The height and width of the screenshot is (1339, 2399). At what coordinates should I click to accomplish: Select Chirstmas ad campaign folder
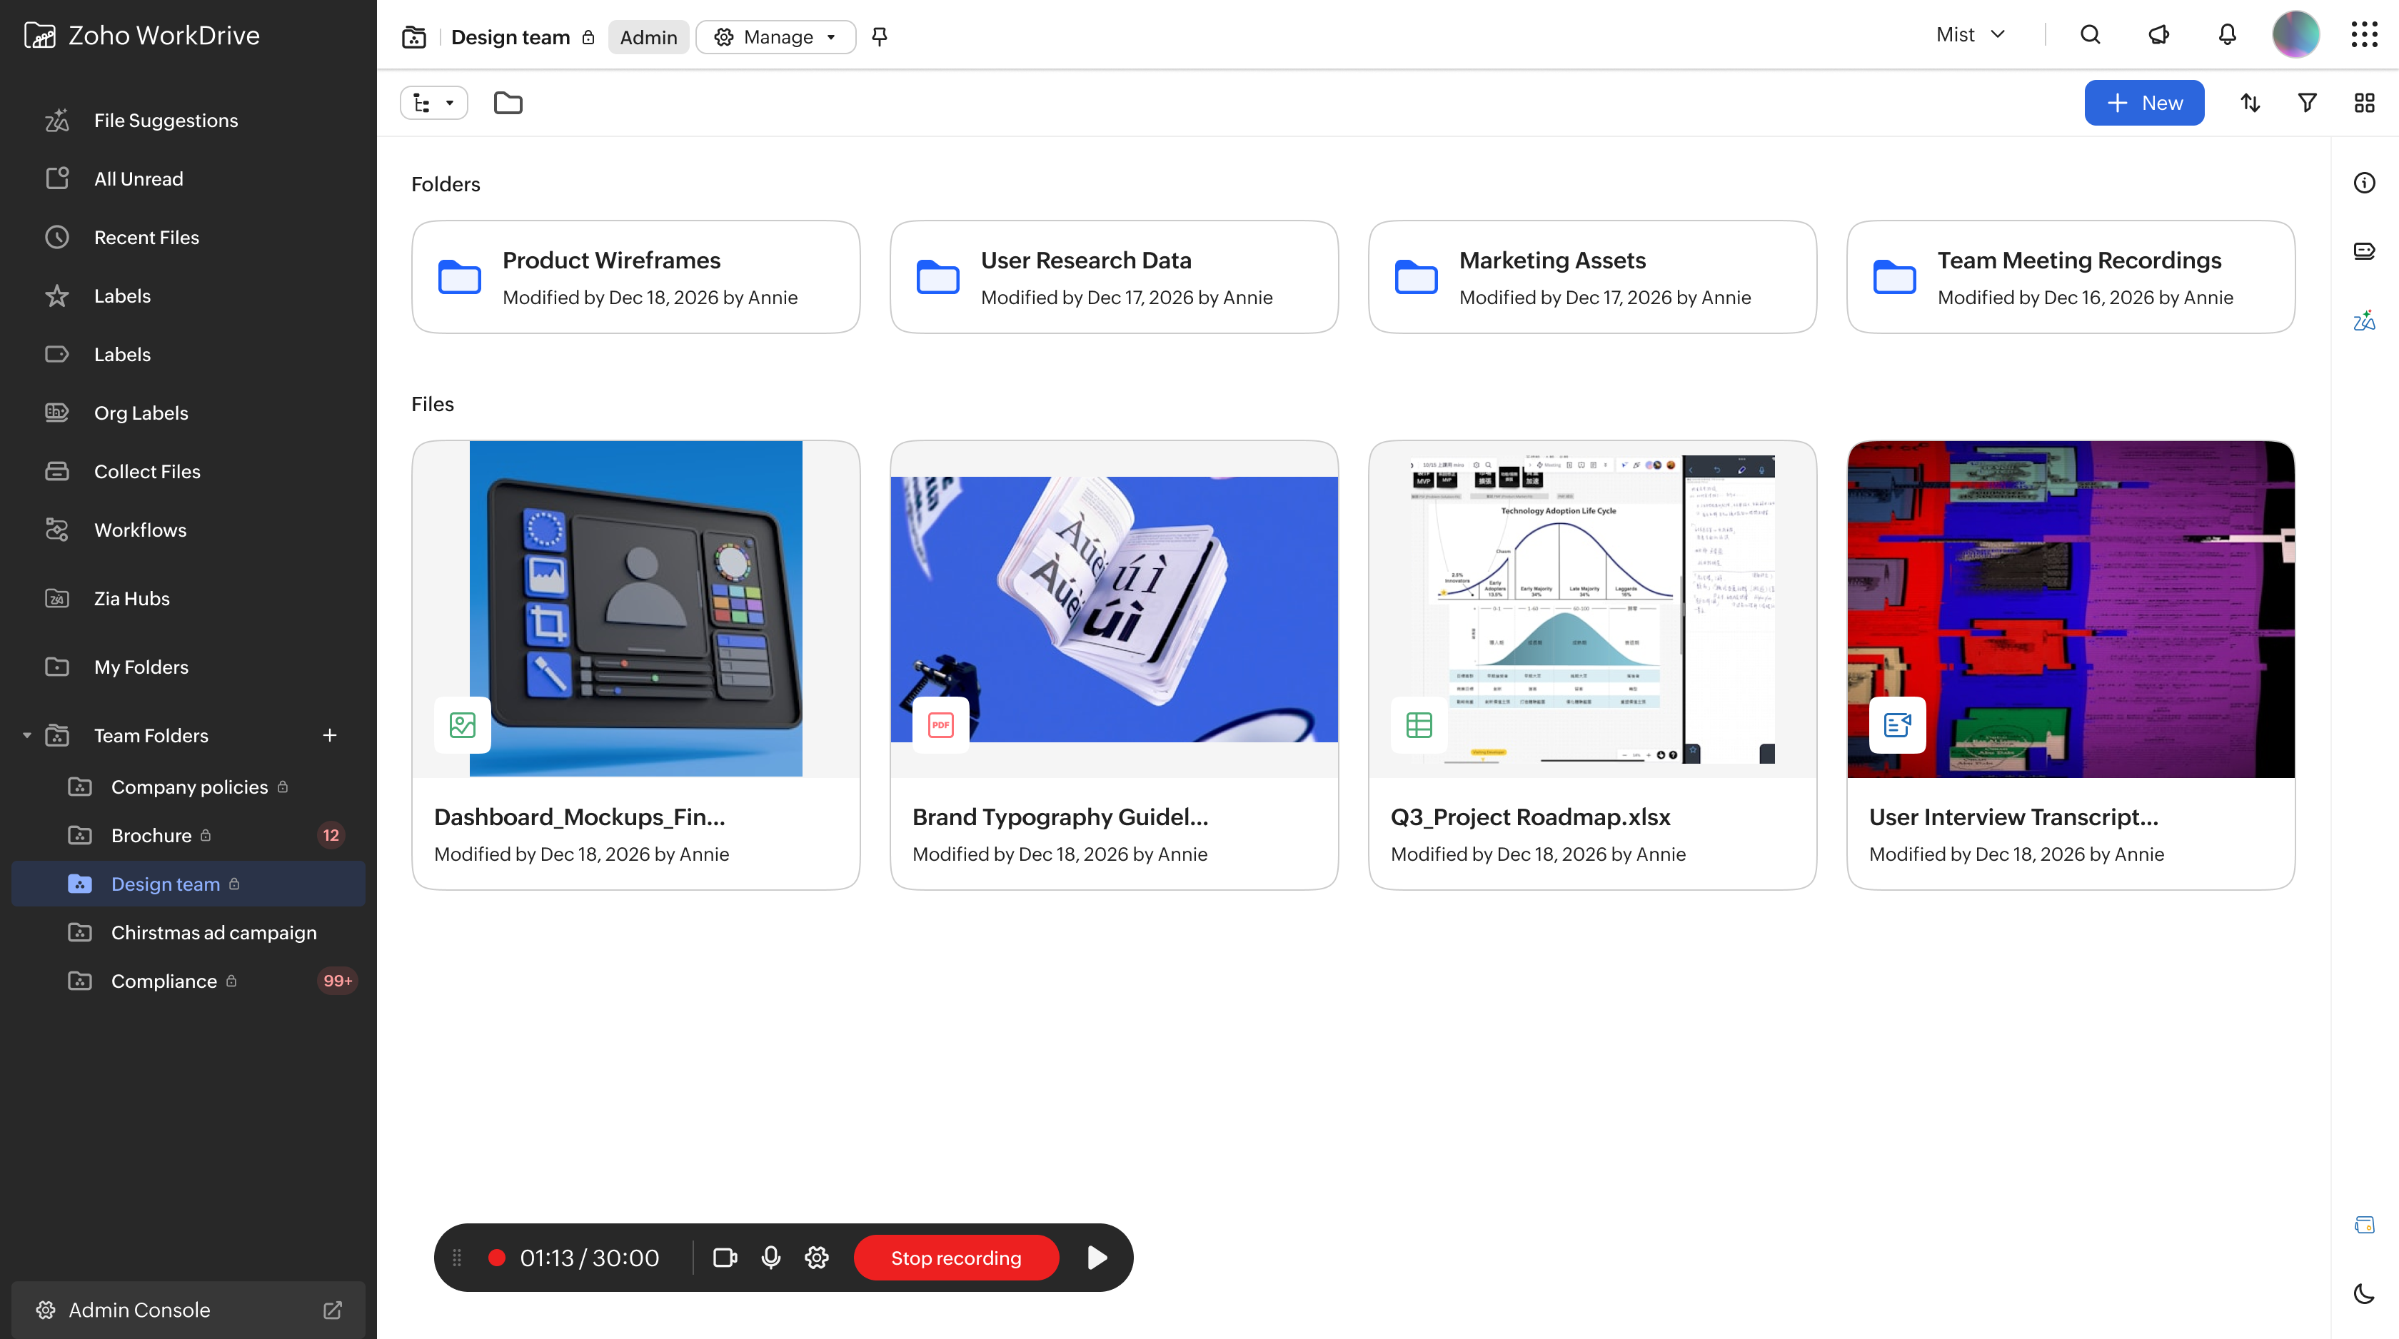pyautogui.click(x=188, y=932)
